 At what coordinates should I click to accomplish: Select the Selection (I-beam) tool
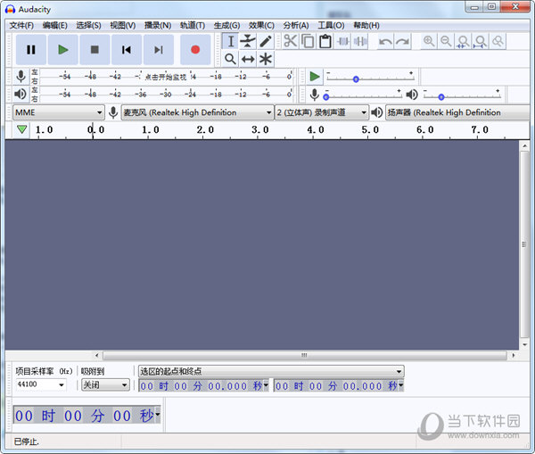tap(230, 41)
